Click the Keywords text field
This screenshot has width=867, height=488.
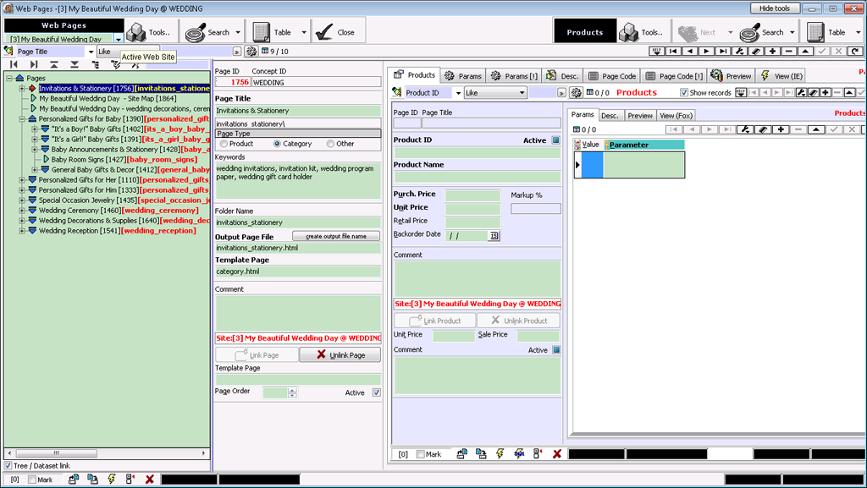(x=297, y=180)
